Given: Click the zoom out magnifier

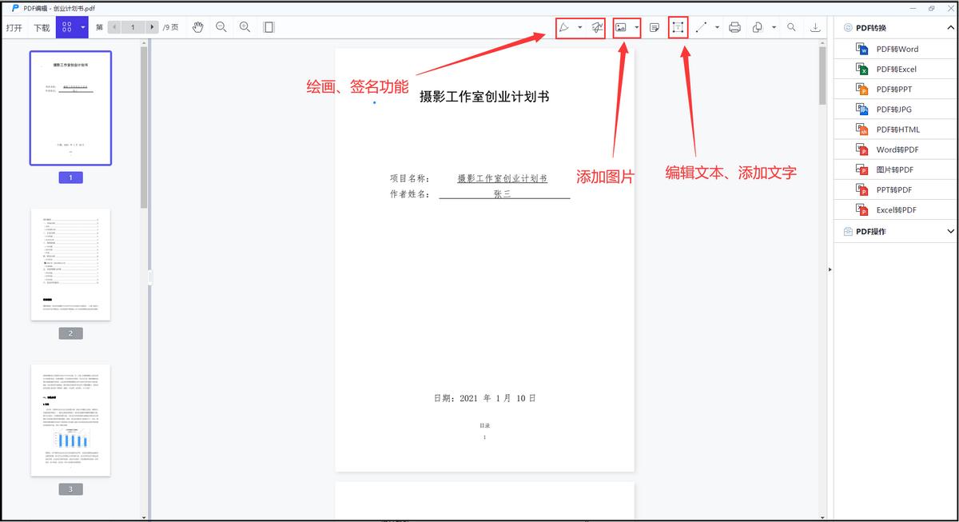Looking at the screenshot, I should point(221,27).
